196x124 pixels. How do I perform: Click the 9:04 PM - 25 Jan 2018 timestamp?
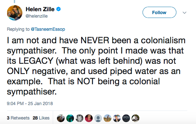[x=30, y=103]
